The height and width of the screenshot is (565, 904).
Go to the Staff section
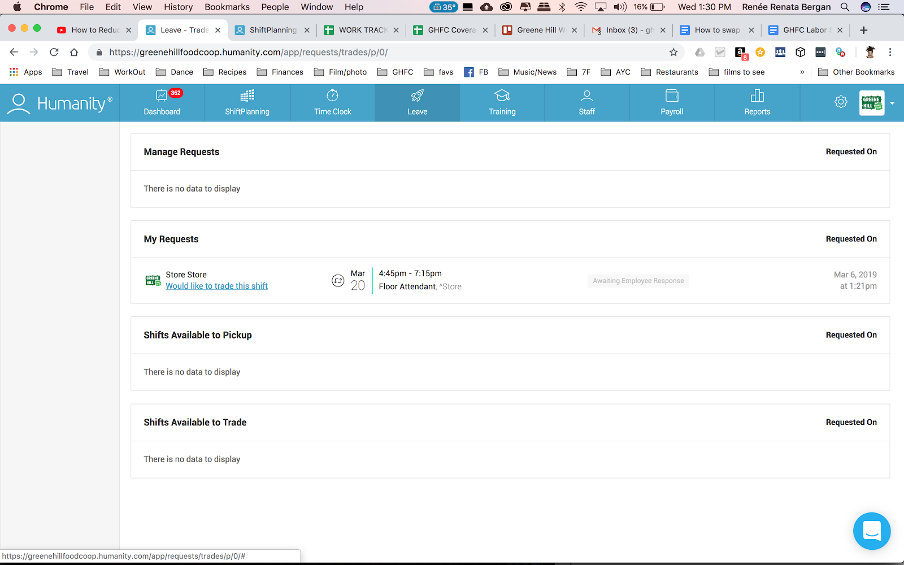(586, 103)
